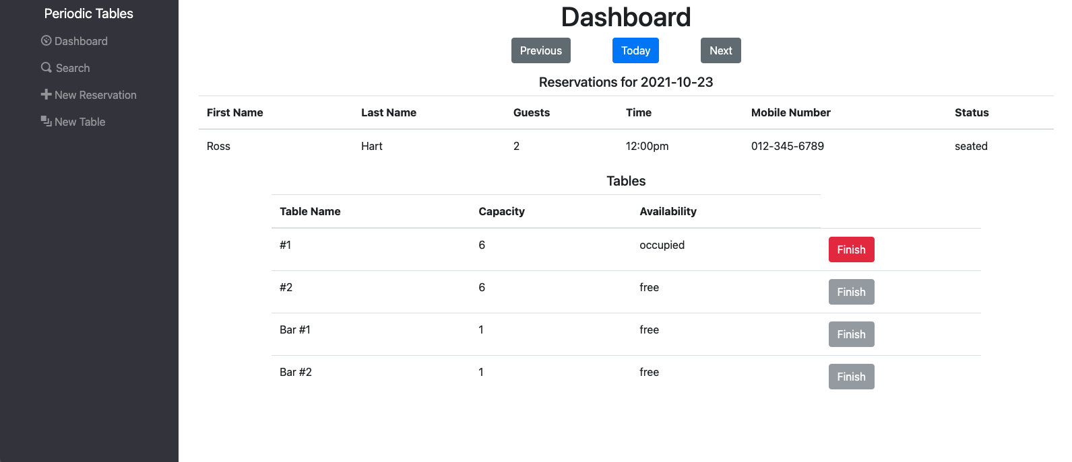Click 'free' availability for table #2
Image resolution: width=1072 pixels, height=462 pixels.
point(650,287)
